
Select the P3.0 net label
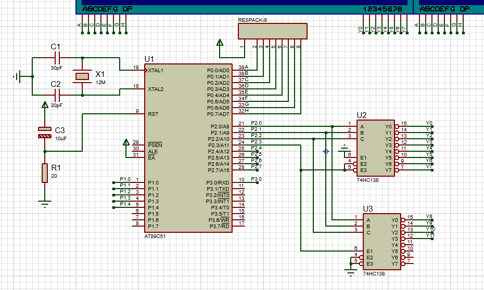(x=257, y=179)
